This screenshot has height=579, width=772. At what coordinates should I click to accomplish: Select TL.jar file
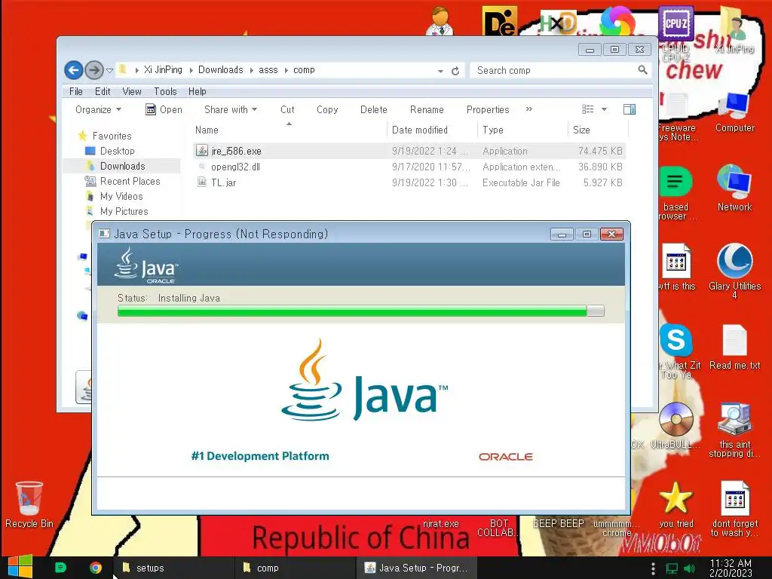[409, 182]
